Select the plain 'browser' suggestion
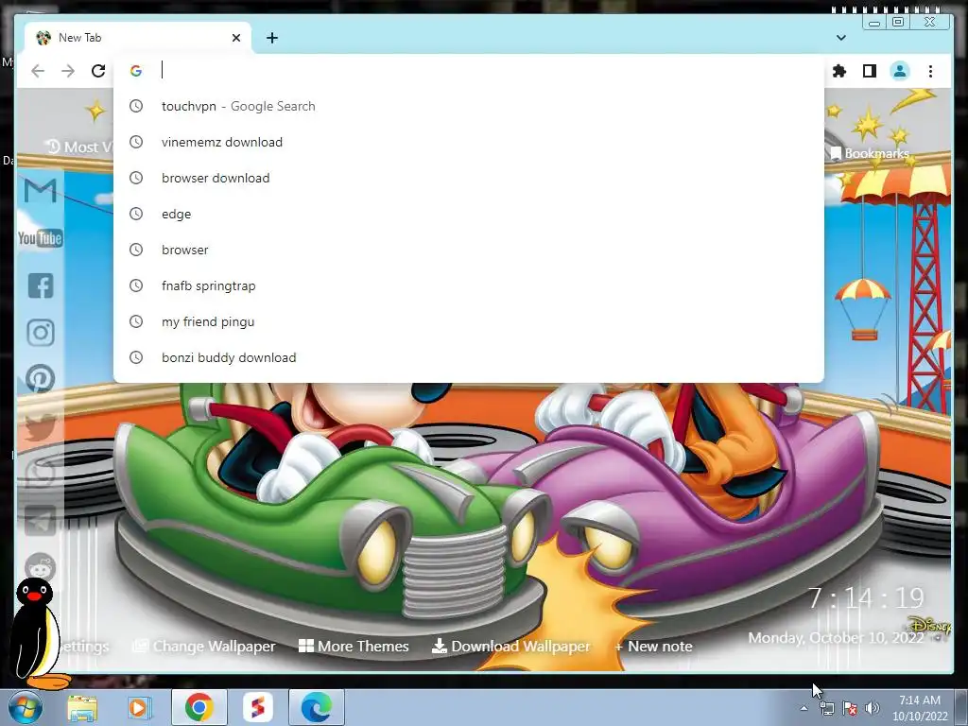This screenshot has height=726, width=968. click(469, 250)
